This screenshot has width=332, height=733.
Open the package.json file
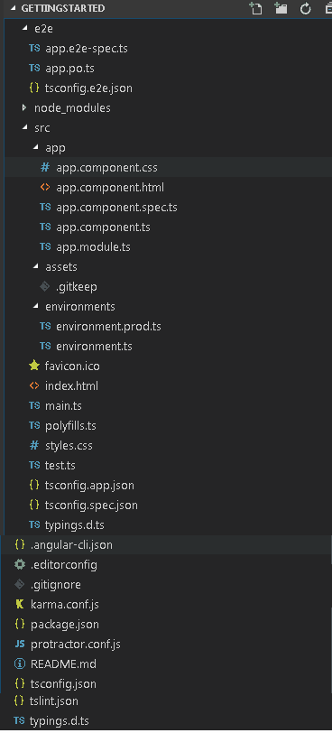65,624
